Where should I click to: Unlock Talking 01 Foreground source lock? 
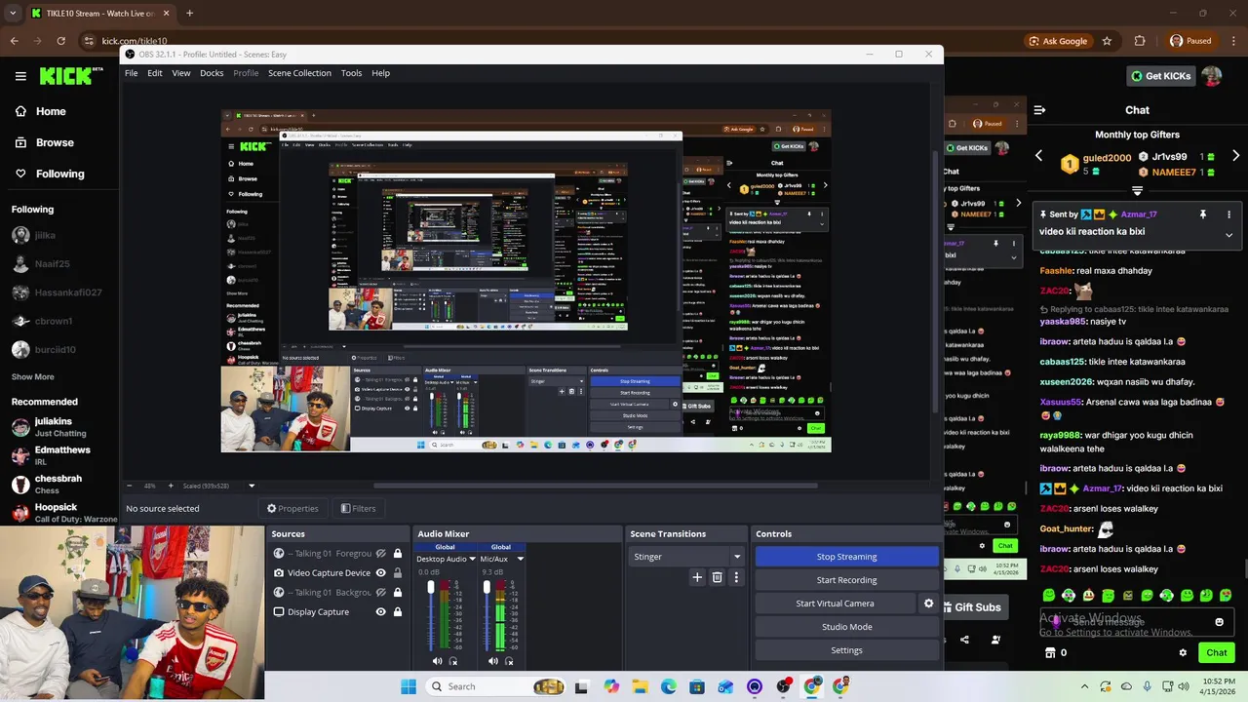(397, 554)
